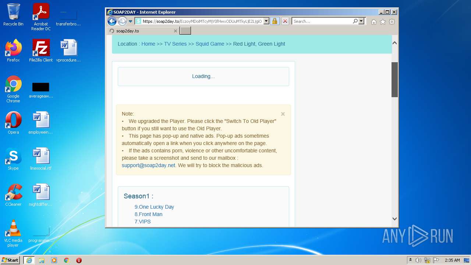The image size is (471, 265).
Task: Launch Opera desktop shortcut
Action: coord(13,123)
